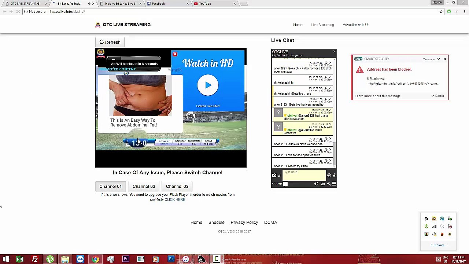Screen dimensions: 469x264
Task: Close the red X on Watch in HD ad
Action: click(175, 54)
